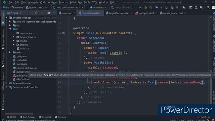The height and width of the screenshot is (121, 215).
Task: Click the Flutter Hot Reload lightning icon
Action: (x=161, y=7)
